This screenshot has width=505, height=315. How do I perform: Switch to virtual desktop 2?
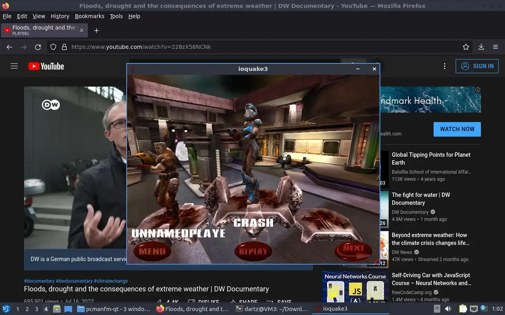[x=27, y=309]
